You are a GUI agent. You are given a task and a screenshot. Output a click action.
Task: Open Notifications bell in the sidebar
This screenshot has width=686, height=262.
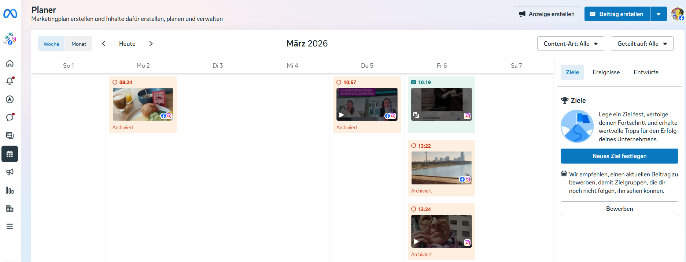[10, 81]
